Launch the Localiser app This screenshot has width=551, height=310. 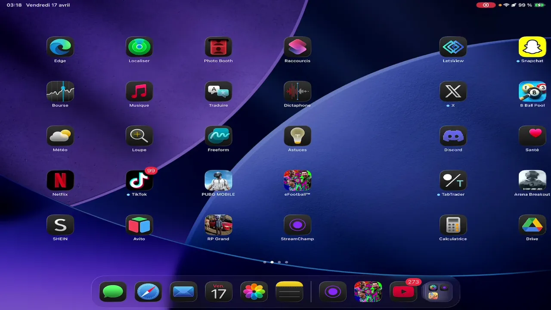(x=139, y=47)
